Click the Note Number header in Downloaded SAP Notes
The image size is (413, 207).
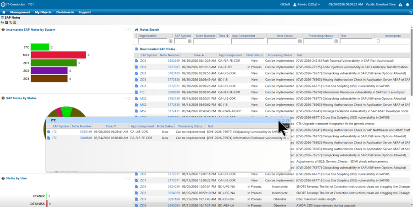point(170,55)
